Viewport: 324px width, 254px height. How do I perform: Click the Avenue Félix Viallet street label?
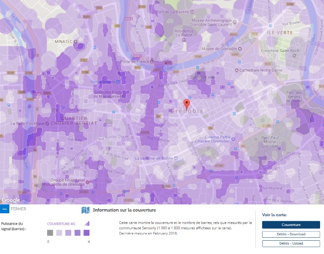[x=173, y=83]
